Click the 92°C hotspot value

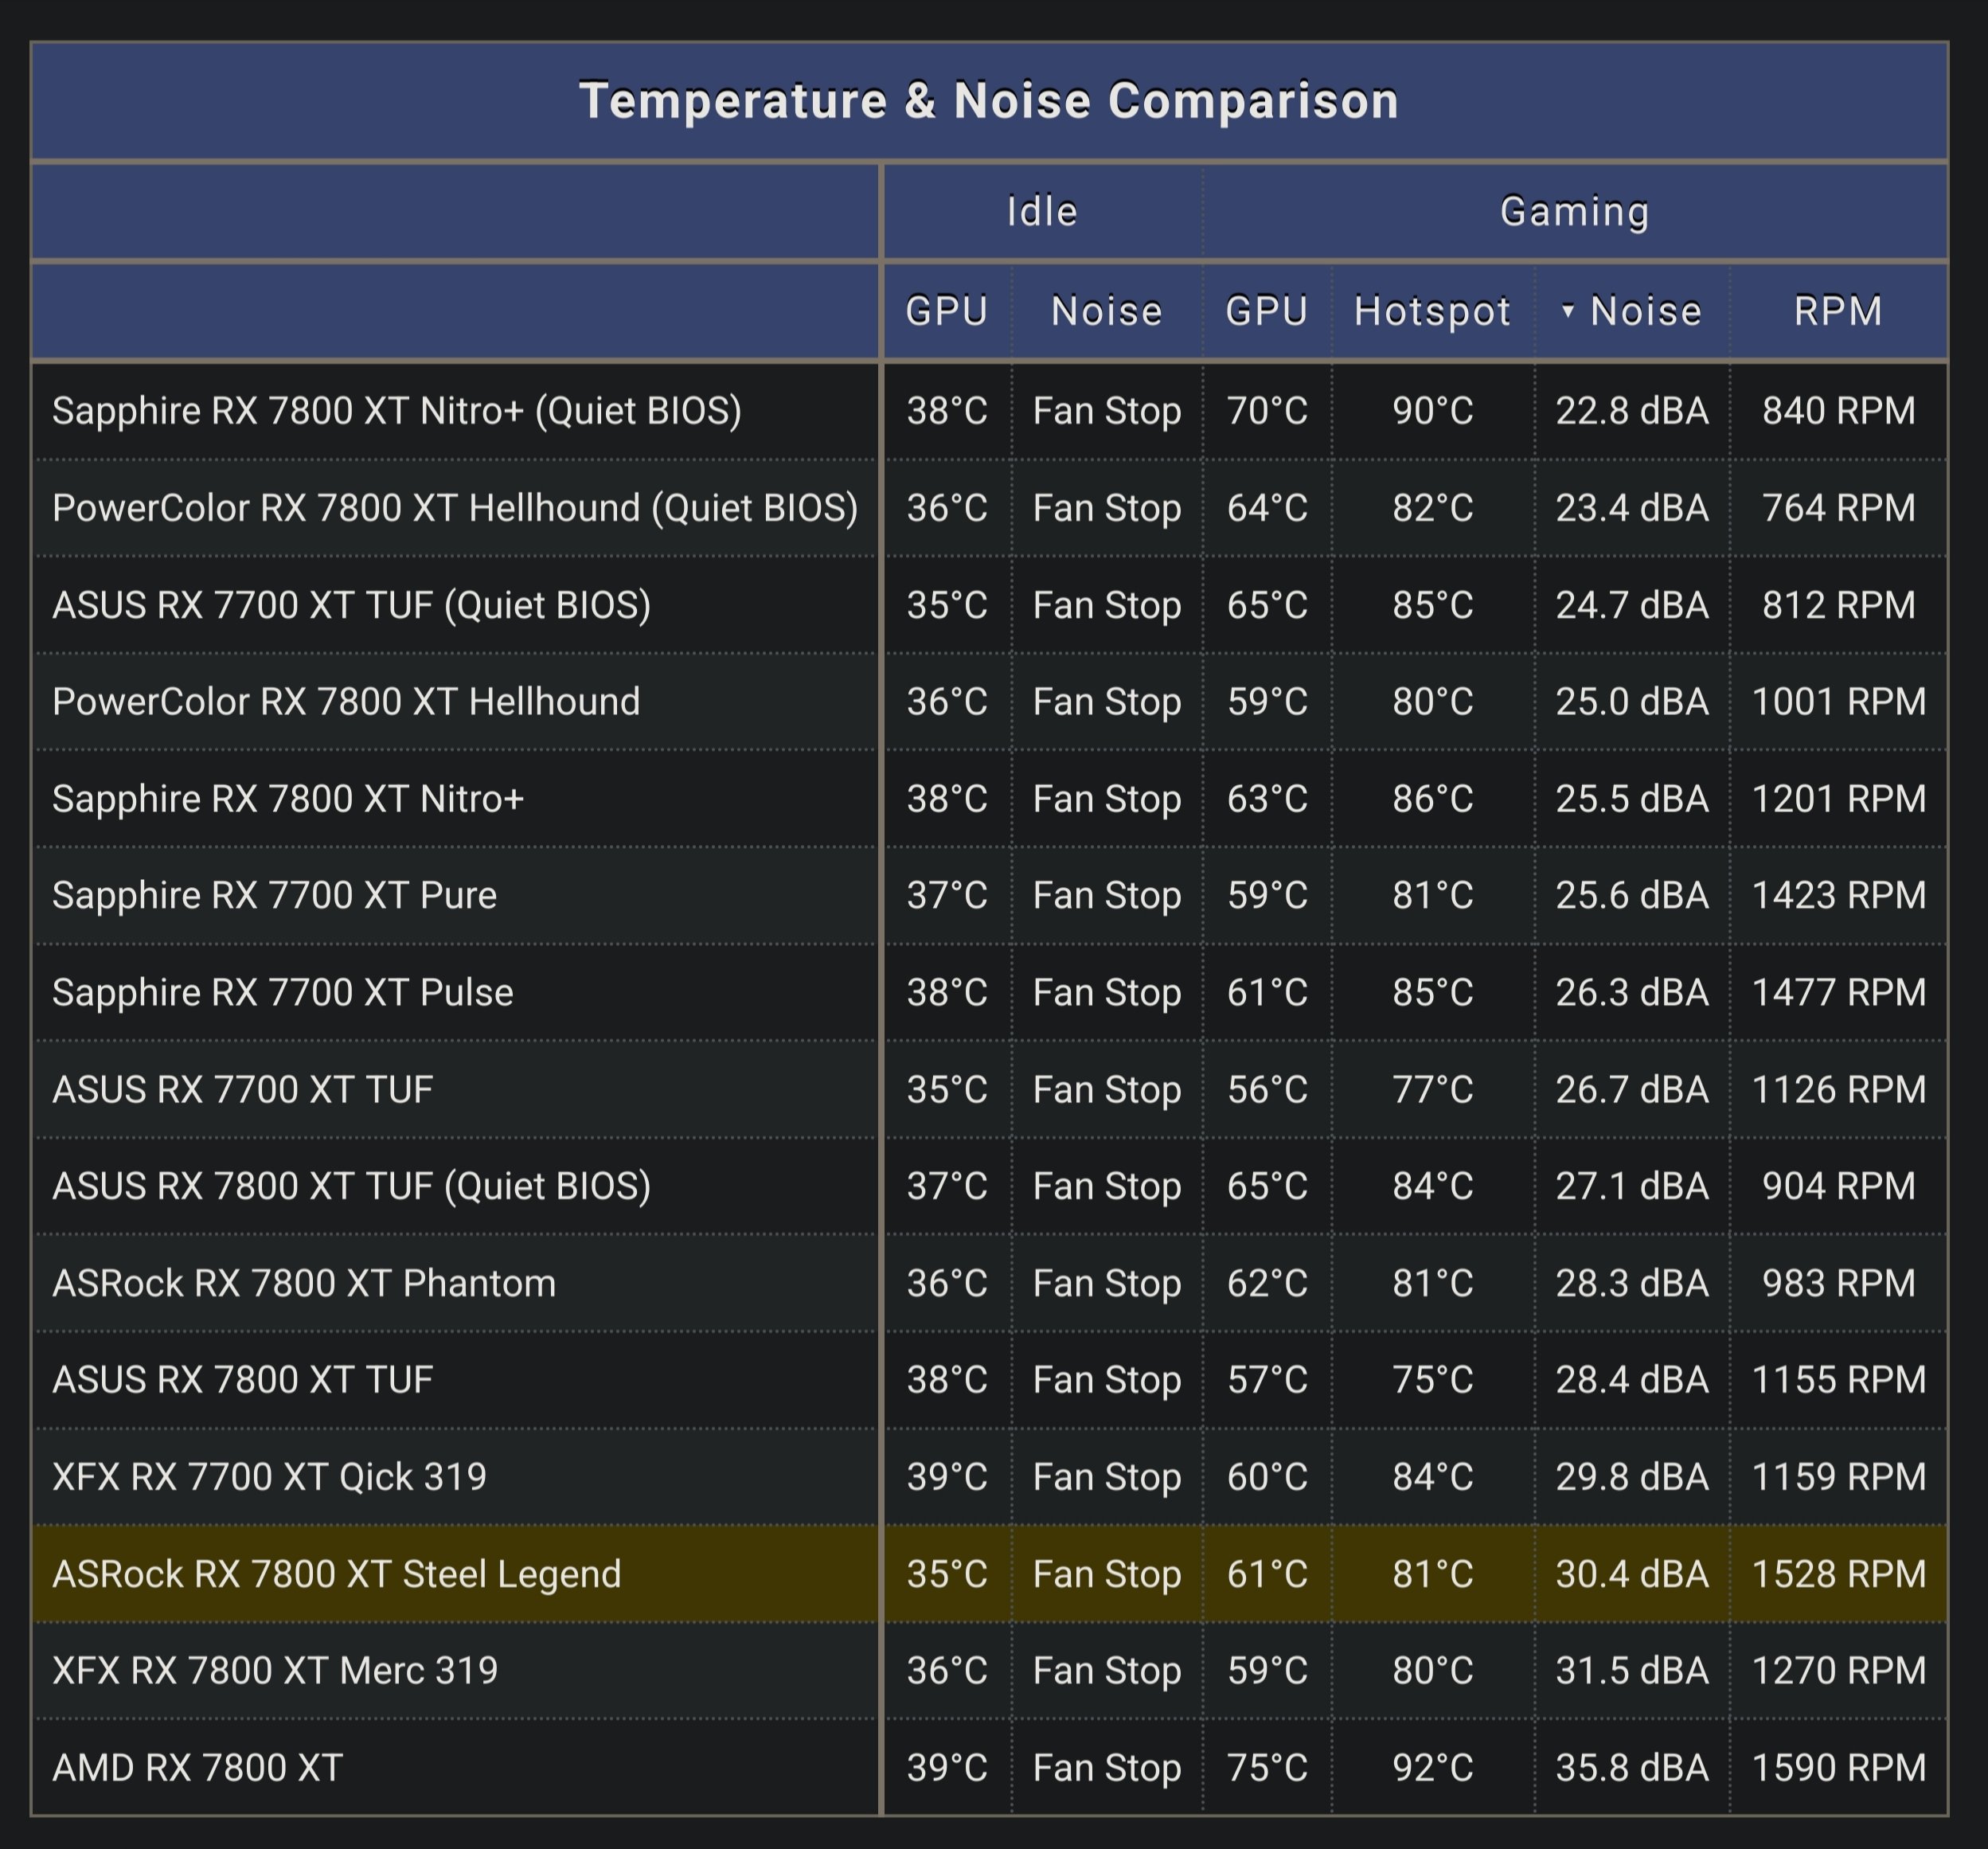click(1432, 1768)
